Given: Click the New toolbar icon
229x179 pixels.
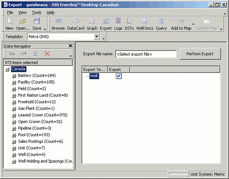Looking at the screenshot, I should [10, 24].
